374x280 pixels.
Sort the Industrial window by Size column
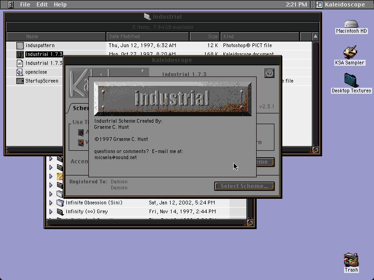(204, 36)
